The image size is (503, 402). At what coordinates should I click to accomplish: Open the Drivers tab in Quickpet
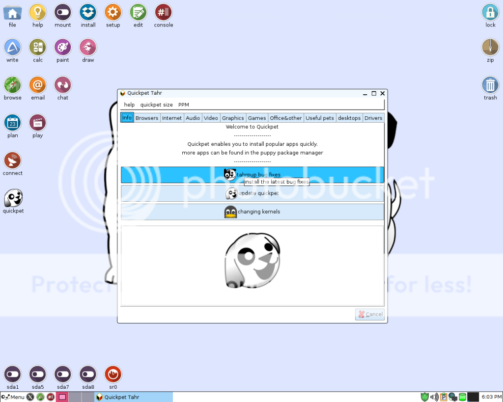[x=373, y=118]
